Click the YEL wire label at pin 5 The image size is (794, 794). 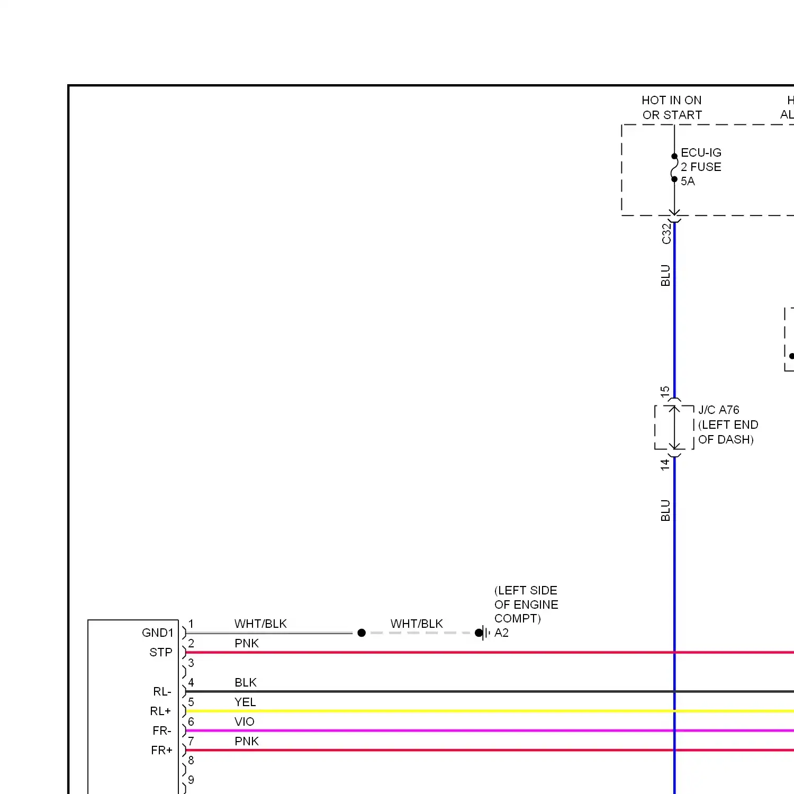[245, 702]
